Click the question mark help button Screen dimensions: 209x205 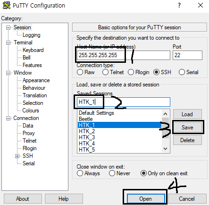179,5
